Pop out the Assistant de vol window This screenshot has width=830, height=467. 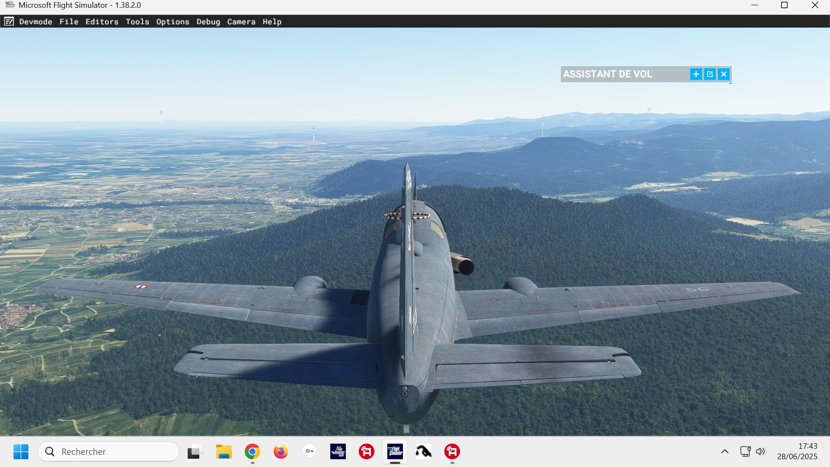point(710,74)
